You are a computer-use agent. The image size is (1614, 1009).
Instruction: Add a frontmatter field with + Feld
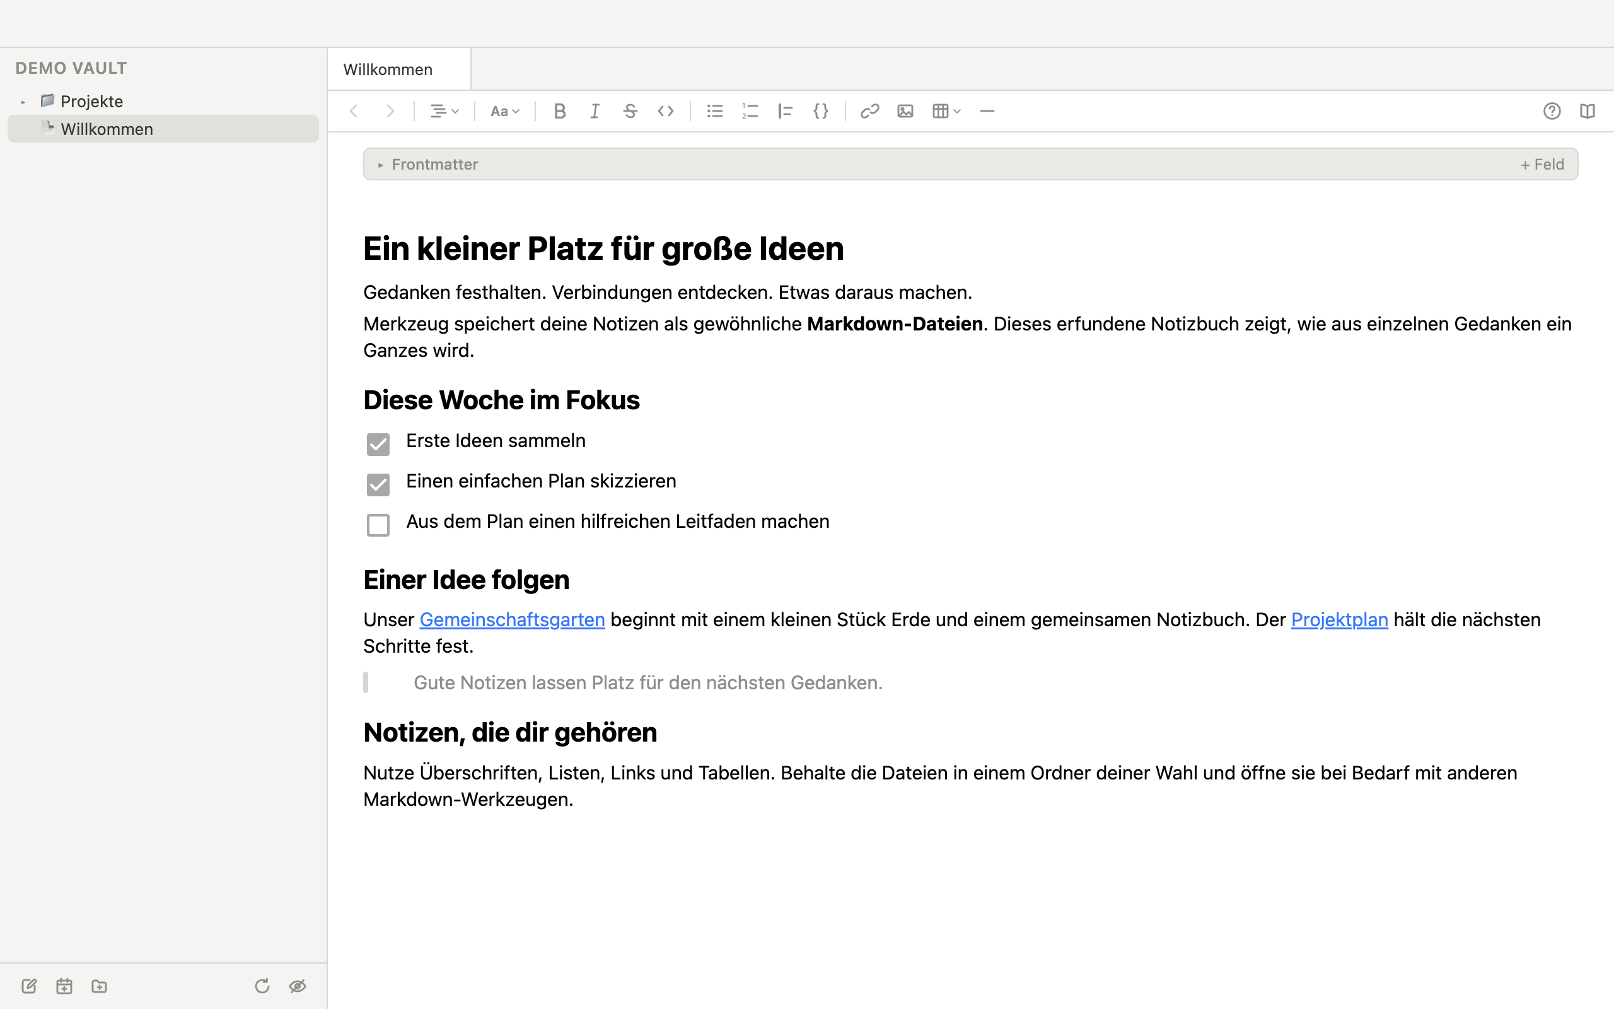(x=1541, y=164)
